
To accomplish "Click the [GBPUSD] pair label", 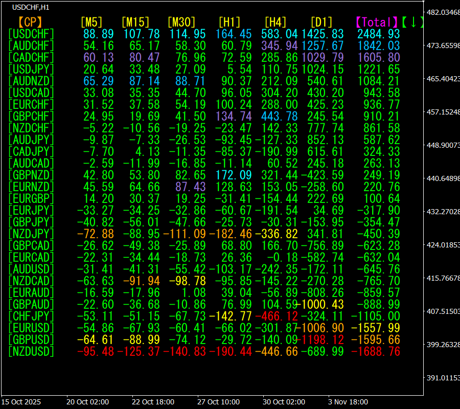I will coord(31,339).
